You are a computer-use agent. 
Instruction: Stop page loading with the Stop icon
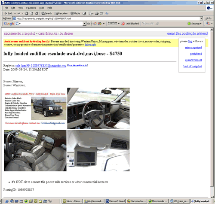27,13
